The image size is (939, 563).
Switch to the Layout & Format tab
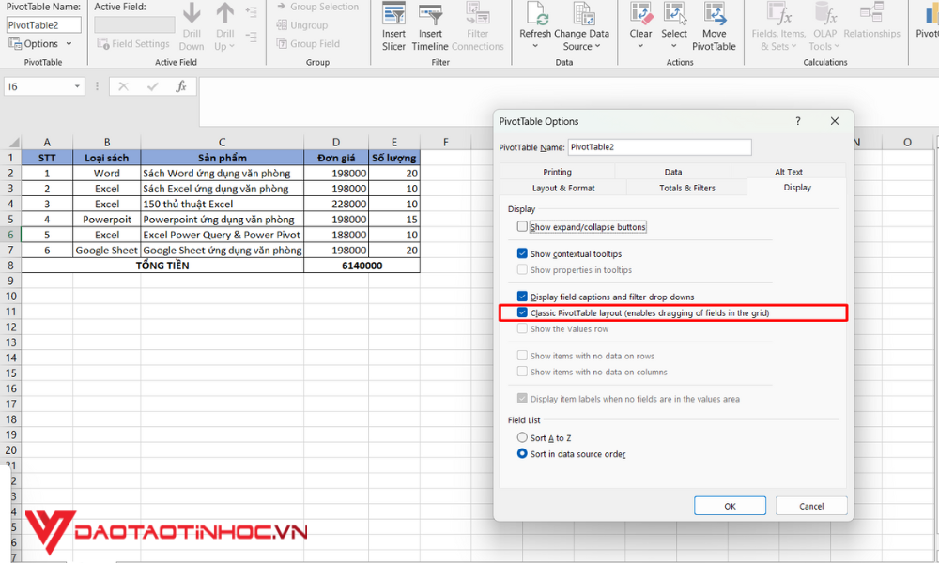pyautogui.click(x=562, y=187)
